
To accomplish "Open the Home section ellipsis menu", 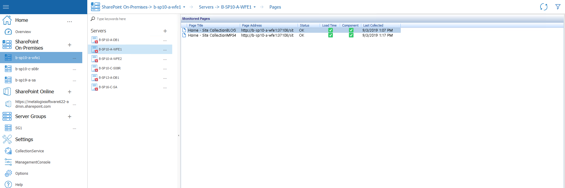I will pyautogui.click(x=70, y=22).
